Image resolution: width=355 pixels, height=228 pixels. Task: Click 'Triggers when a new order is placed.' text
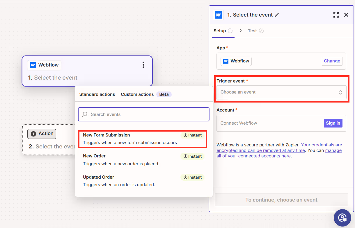(121, 164)
